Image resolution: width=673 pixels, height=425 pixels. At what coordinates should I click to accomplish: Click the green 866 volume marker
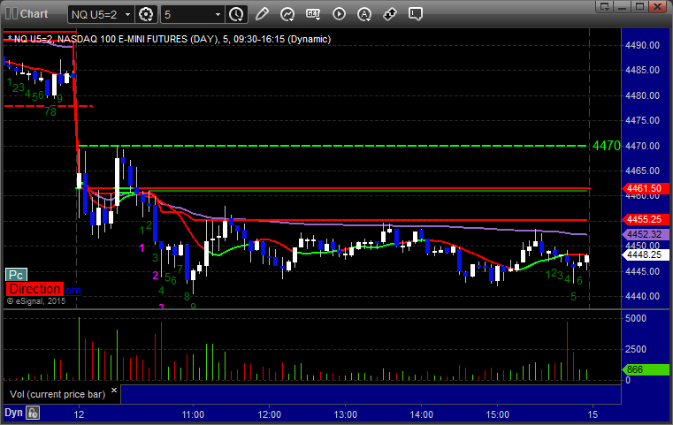(x=646, y=369)
